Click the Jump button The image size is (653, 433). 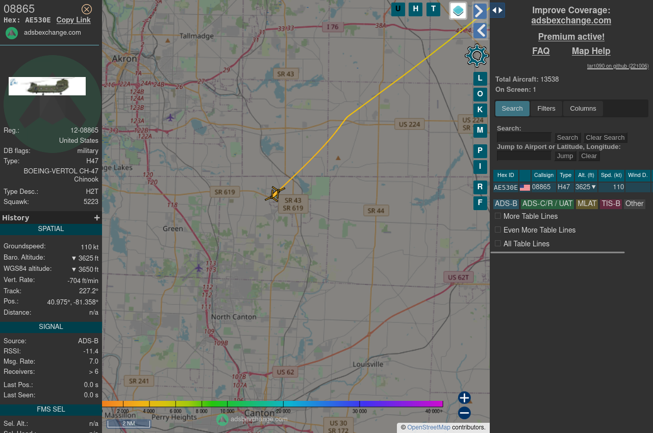tap(565, 156)
